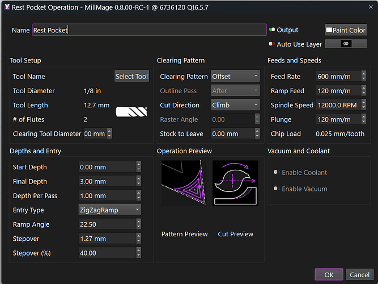Adjust the Feed Rate stepper arrows
The width and height of the screenshot is (378, 284).
tap(363, 76)
